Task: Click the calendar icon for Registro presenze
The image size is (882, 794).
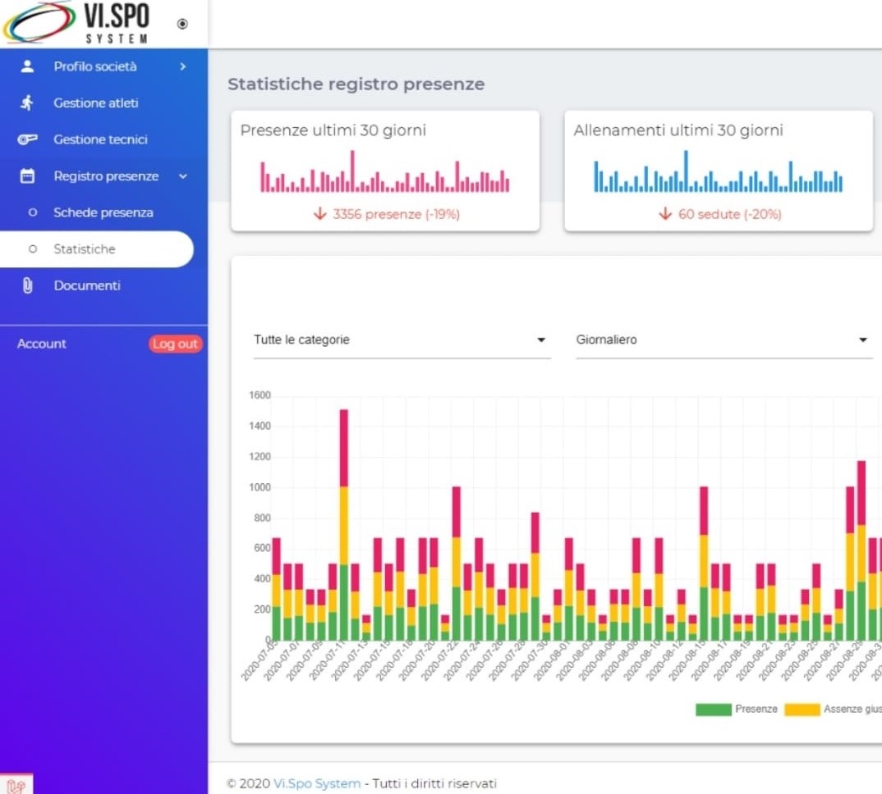Action: (x=27, y=176)
